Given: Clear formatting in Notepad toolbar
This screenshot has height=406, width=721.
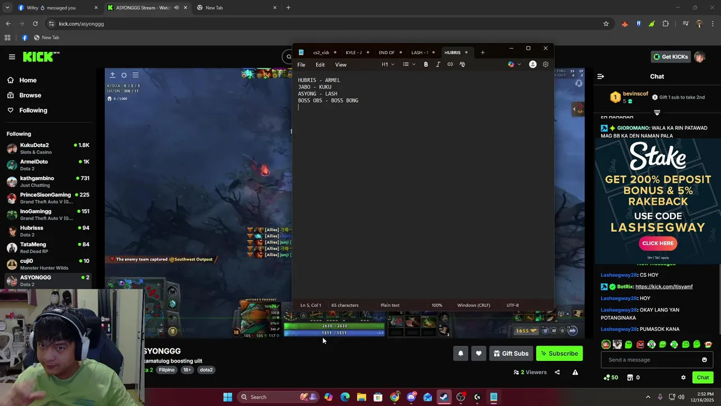Looking at the screenshot, I should [462, 64].
